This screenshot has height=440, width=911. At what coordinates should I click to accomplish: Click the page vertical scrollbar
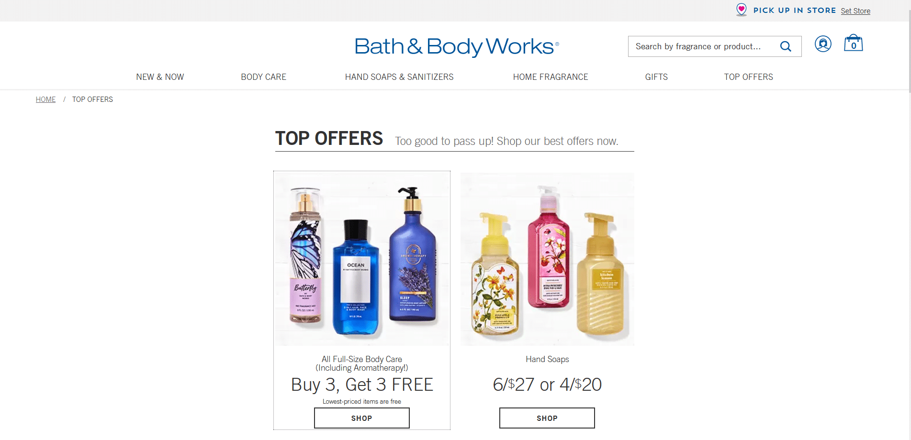pyautogui.click(x=908, y=220)
